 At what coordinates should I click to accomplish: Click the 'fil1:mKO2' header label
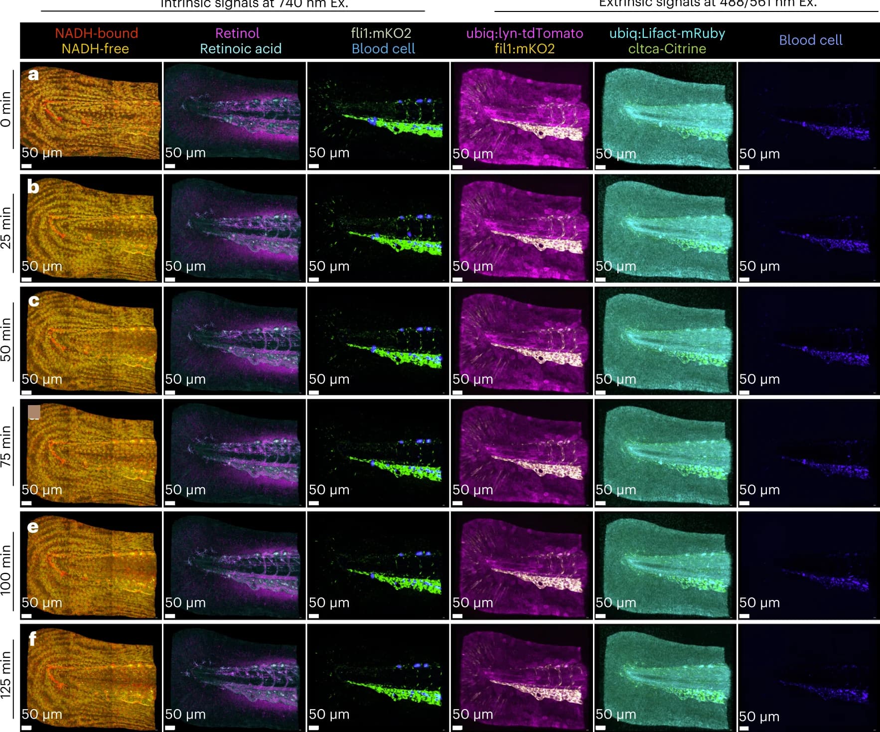coord(525,48)
